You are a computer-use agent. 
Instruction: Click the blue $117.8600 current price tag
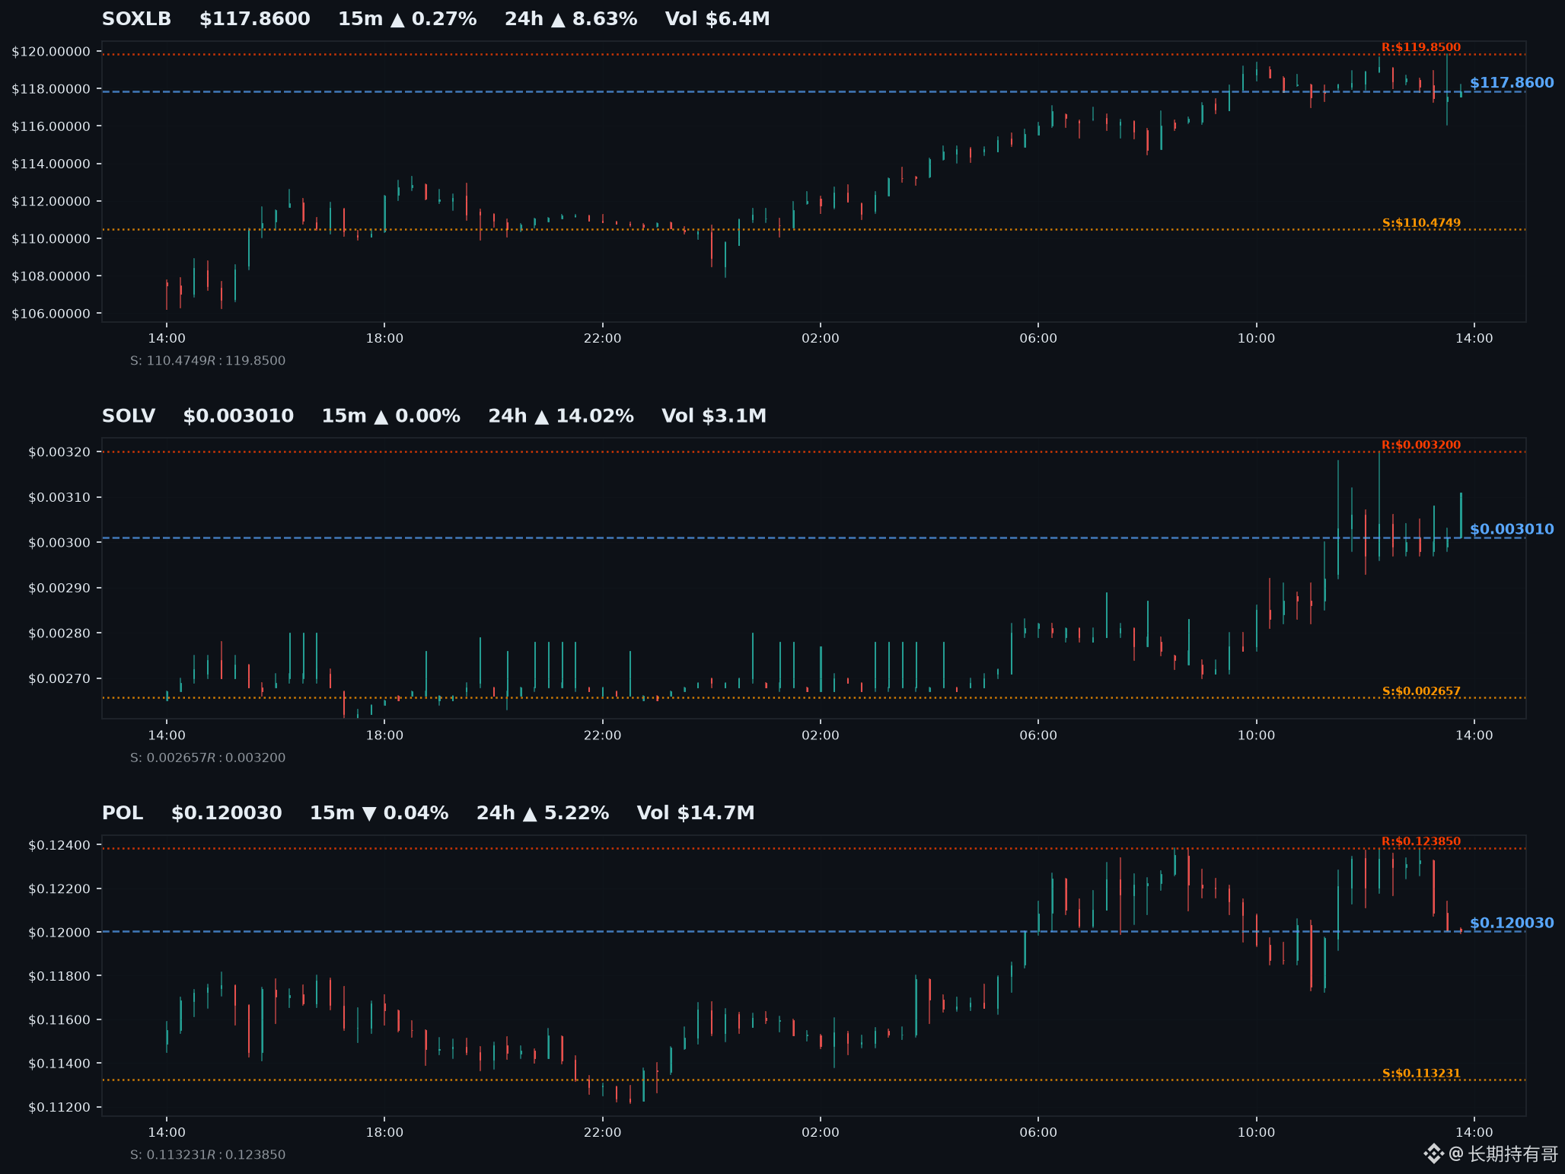1512,83
